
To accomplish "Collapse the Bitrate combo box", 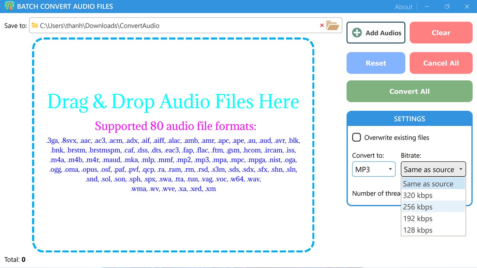I will click(x=433, y=169).
